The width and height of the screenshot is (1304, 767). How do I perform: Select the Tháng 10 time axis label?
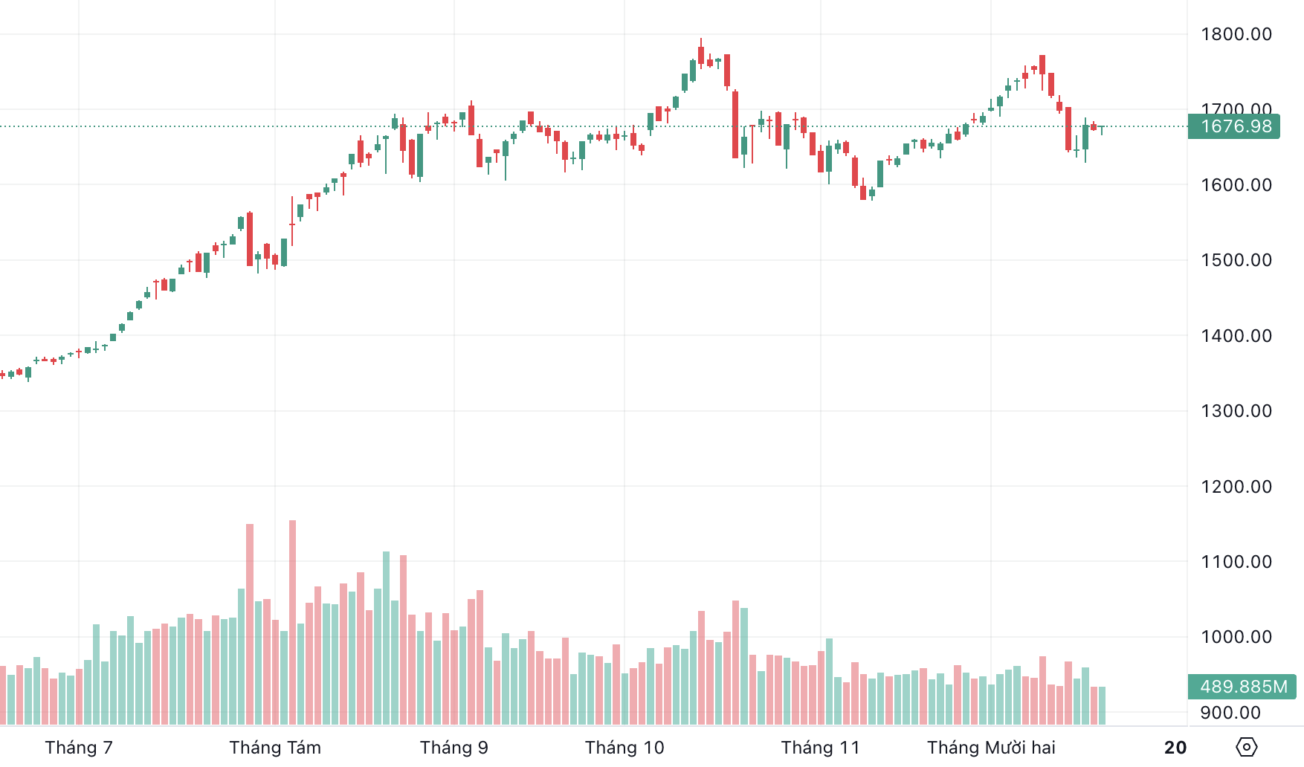(624, 748)
